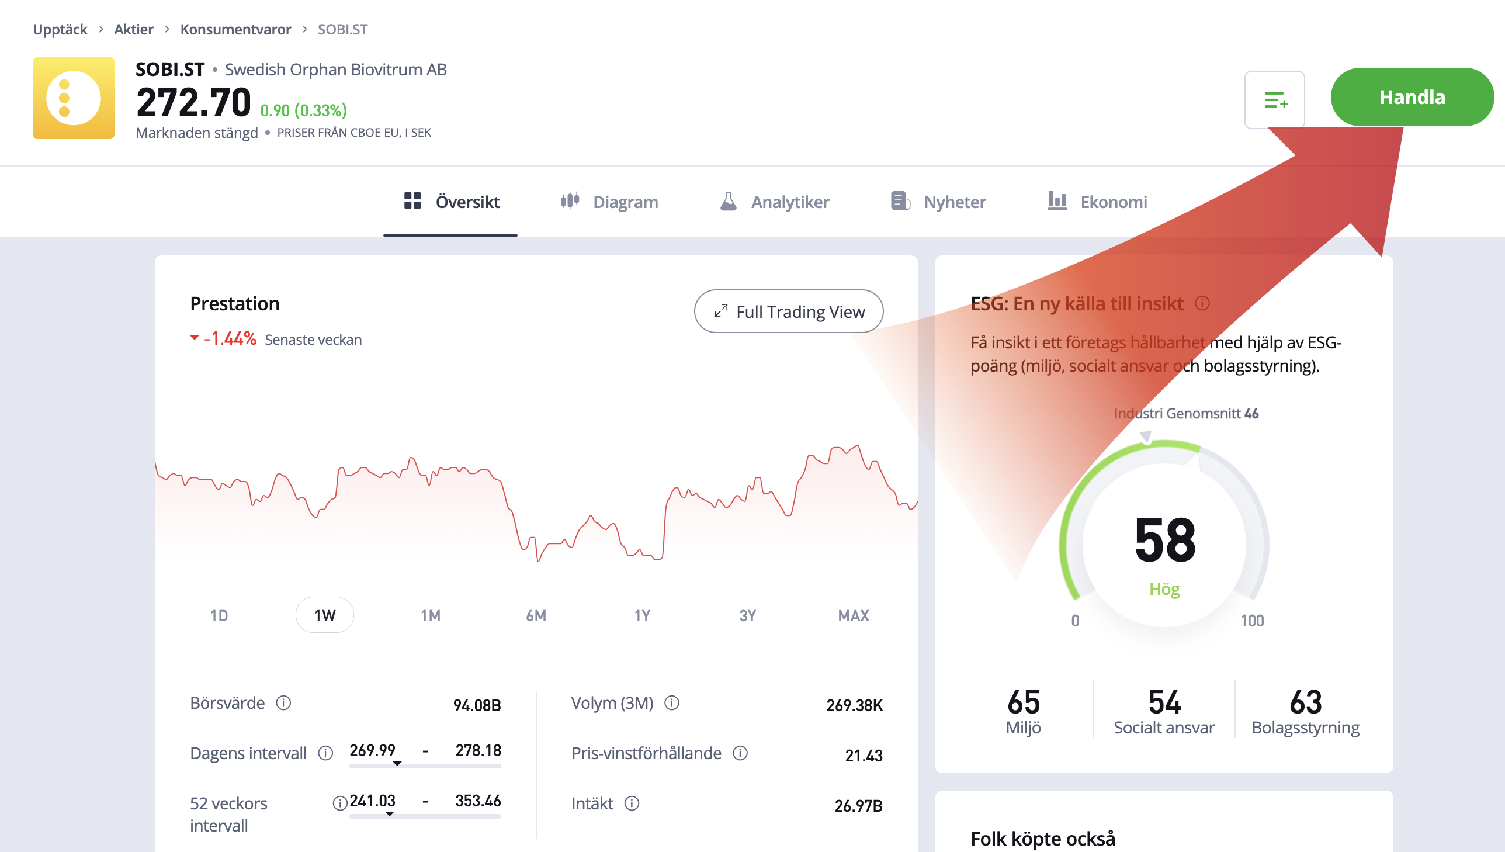Click info icon beside 52 veckors intervall
This screenshot has height=852, width=1505.
339,803
